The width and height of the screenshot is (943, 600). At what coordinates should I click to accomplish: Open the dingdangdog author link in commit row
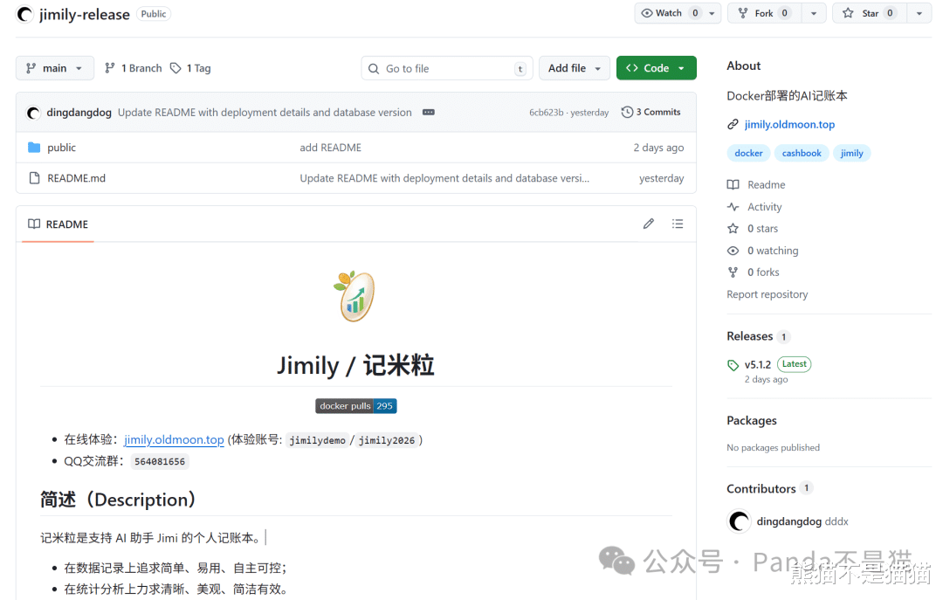pos(79,113)
